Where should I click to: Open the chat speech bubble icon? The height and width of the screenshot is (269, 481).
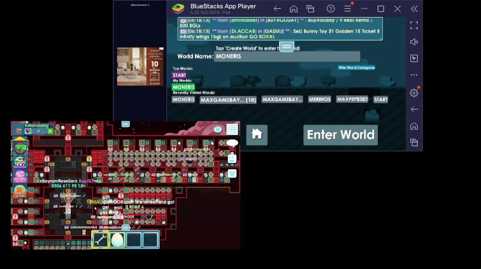click(232, 143)
